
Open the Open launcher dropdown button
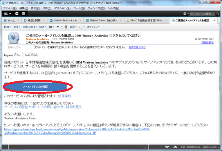tap(7, 14)
